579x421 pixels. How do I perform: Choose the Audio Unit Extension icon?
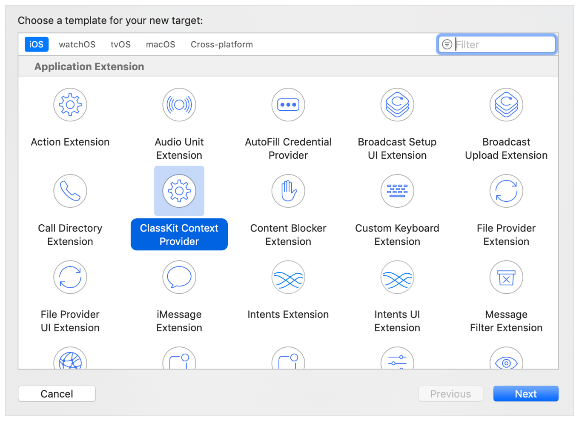point(179,105)
